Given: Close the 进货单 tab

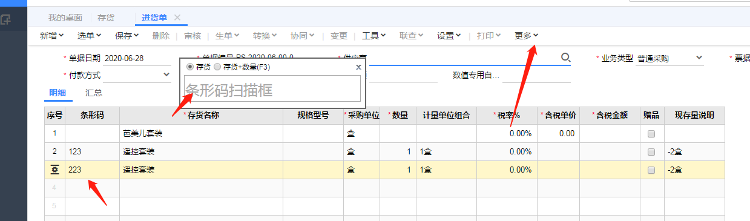Looking at the screenshot, I should (177, 17).
